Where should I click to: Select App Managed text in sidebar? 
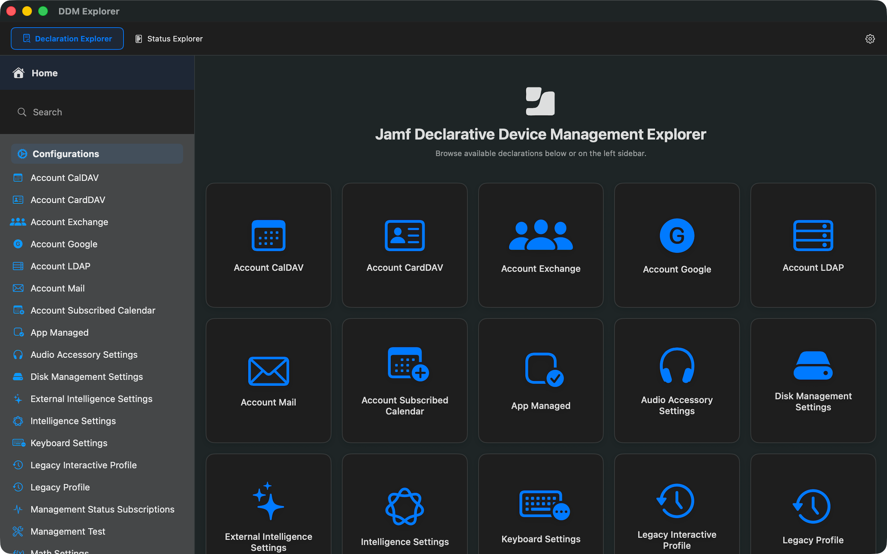[x=59, y=332]
